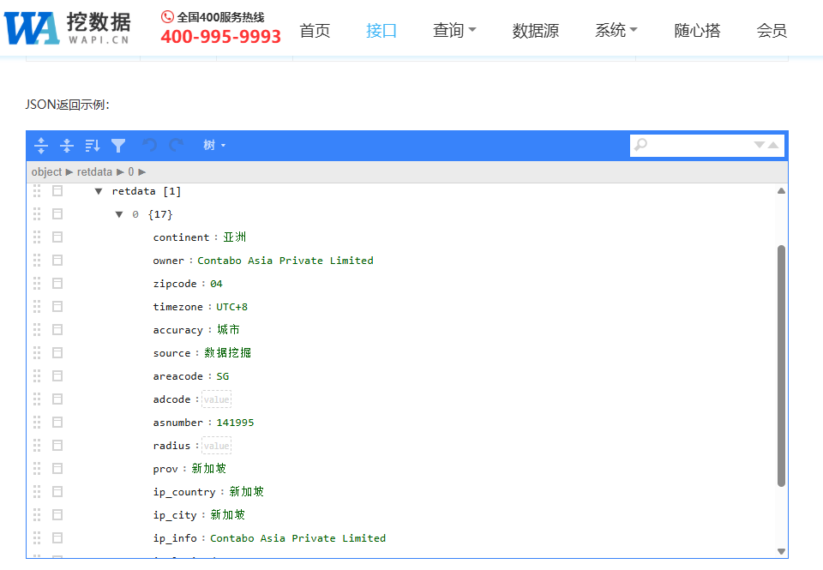Click drag handle of accuracy row
The height and width of the screenshot is (570, 823).
[37, 330]
